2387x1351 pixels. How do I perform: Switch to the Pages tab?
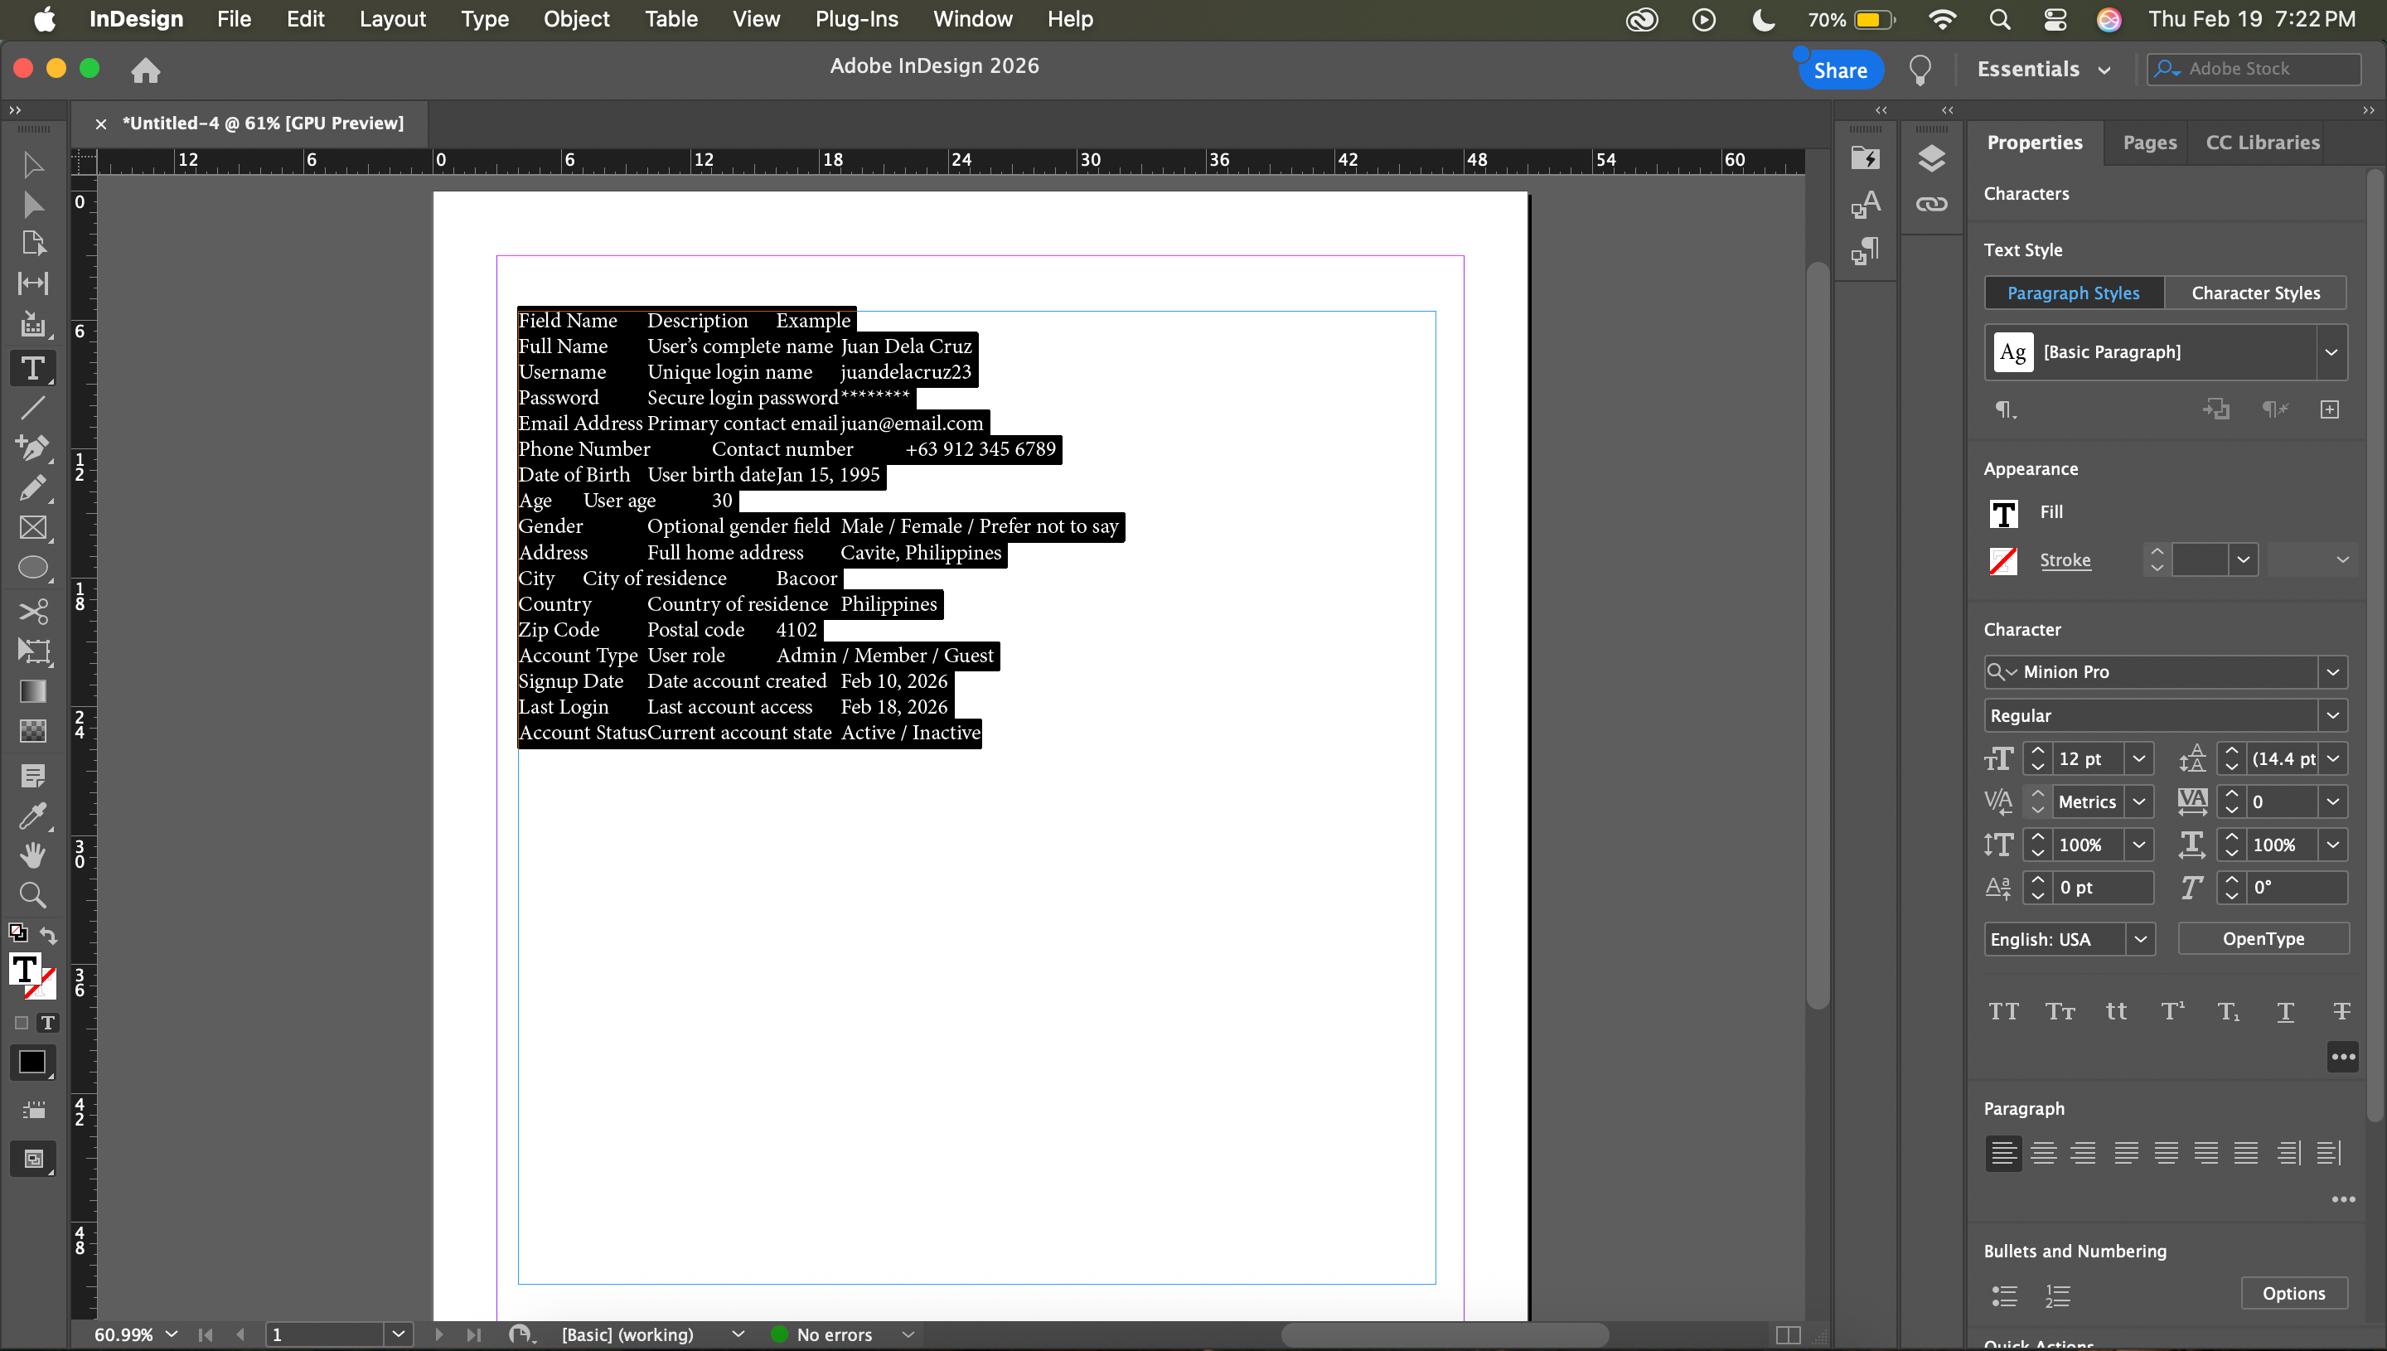[2148, 143]
